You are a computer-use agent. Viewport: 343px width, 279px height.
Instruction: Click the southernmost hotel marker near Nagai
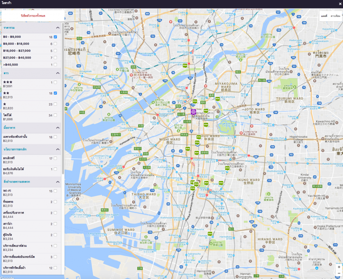tap(210, 234)
